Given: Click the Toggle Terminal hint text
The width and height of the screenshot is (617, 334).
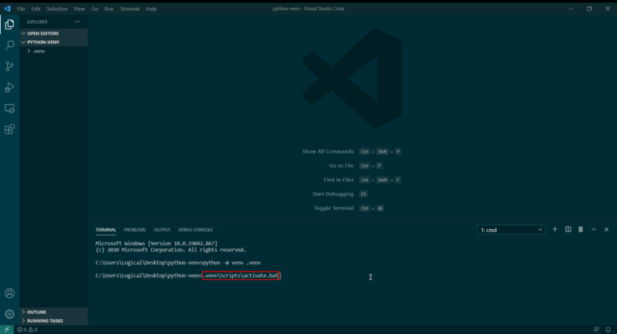Looking at the screenshot, I should (x=334, y=208).
